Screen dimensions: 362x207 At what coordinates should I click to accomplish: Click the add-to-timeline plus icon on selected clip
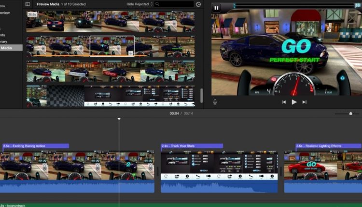[130, 53]
